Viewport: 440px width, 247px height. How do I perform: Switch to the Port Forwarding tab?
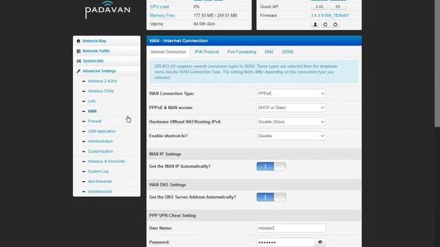(241, 52)
